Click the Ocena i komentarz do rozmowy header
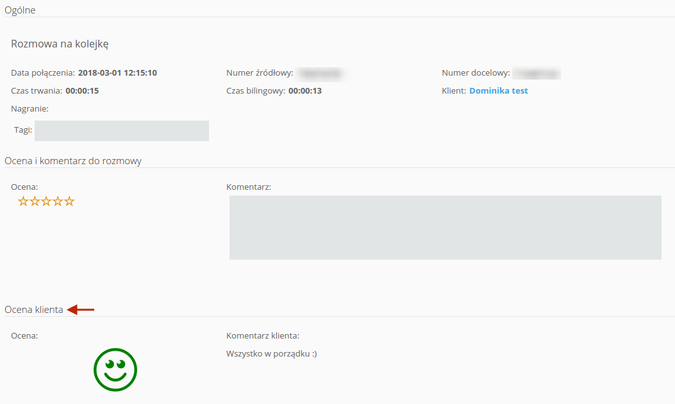 [x=73, y=161]
